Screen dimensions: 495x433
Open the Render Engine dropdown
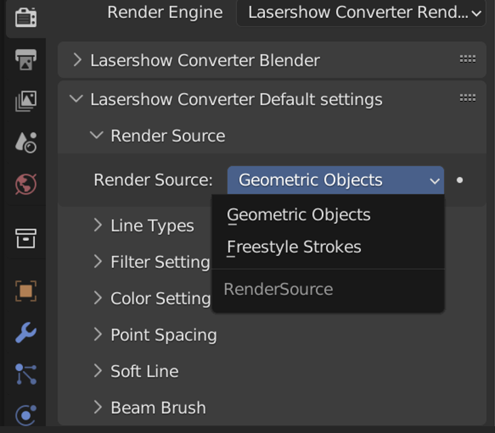pyautogui.click(x=361, y=13)
